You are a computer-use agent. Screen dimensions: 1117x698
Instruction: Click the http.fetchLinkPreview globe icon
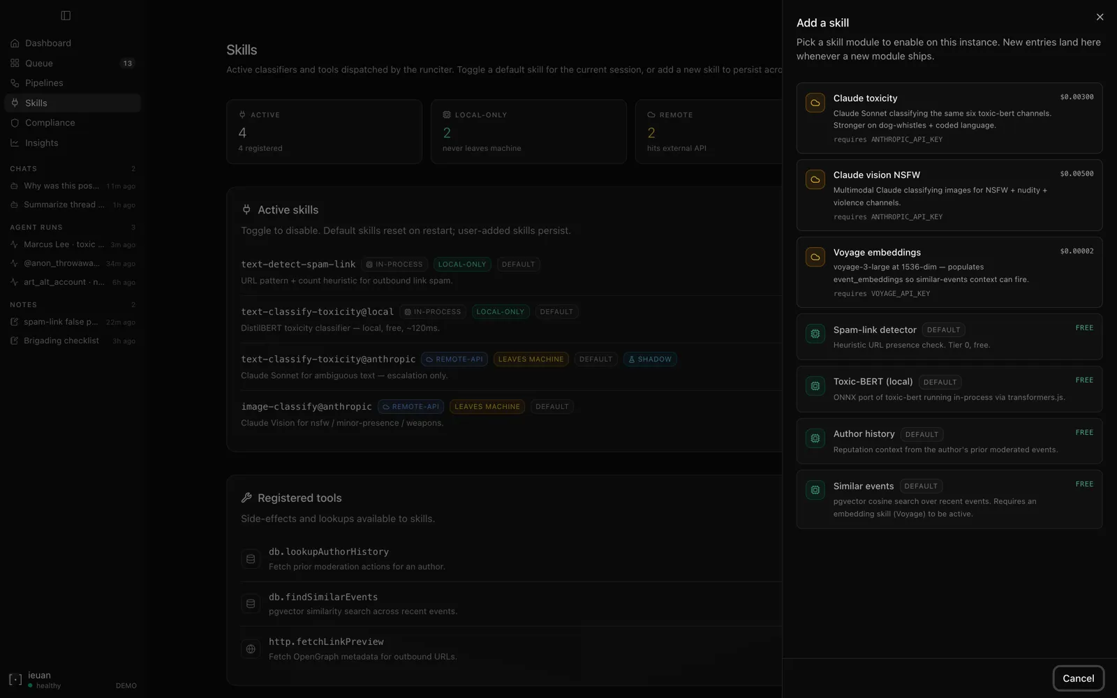[251, 648]
